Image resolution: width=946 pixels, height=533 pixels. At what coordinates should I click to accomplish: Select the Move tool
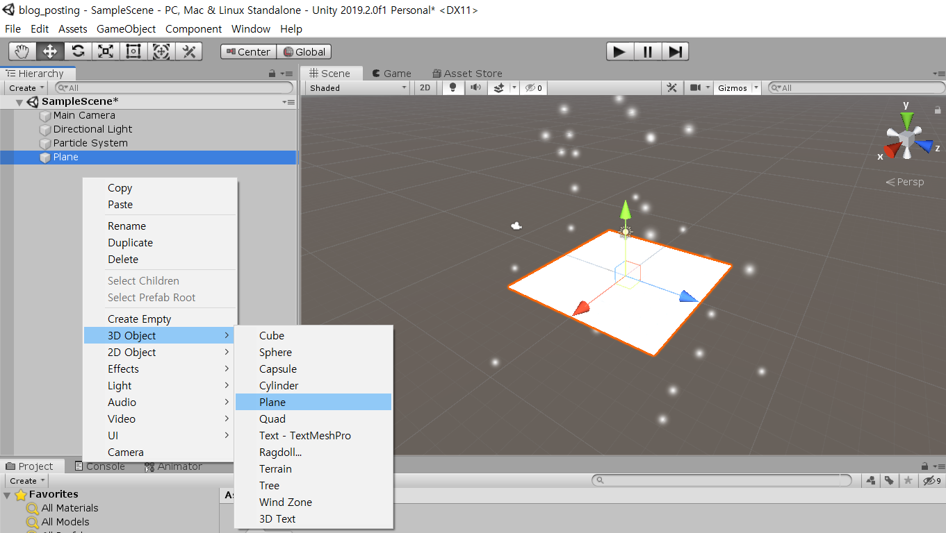(50, 51)
